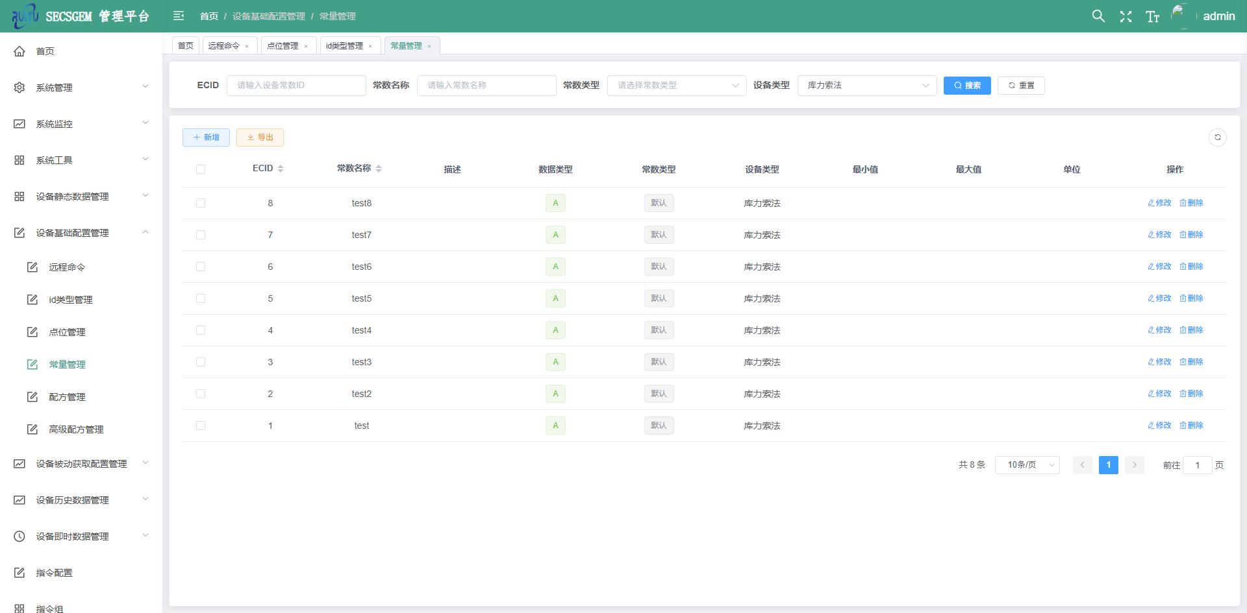Image resolution: width=1247 pixels, height=613 pixels.
Task: Open the font size settings icon
Action: (x=1152, y=17)
